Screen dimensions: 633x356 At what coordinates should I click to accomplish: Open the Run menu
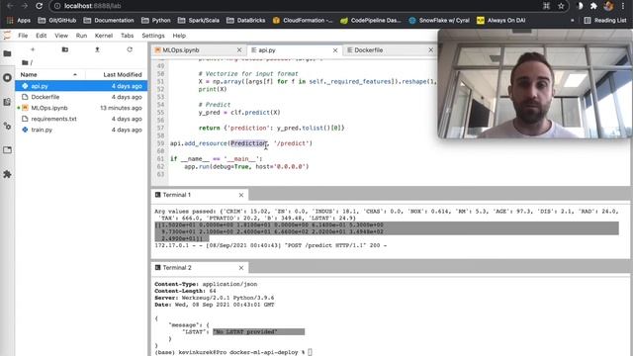(81, 36)
